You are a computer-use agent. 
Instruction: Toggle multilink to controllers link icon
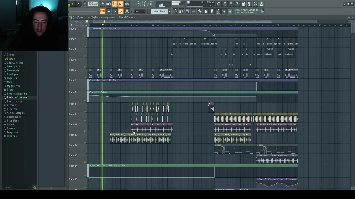[121, 11]
